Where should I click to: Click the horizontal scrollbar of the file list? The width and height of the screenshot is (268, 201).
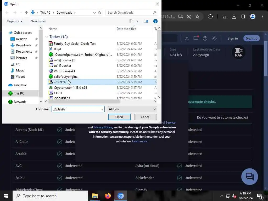click(x=85, y=101)
